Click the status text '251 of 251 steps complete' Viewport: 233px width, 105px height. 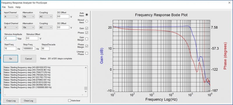60,59
